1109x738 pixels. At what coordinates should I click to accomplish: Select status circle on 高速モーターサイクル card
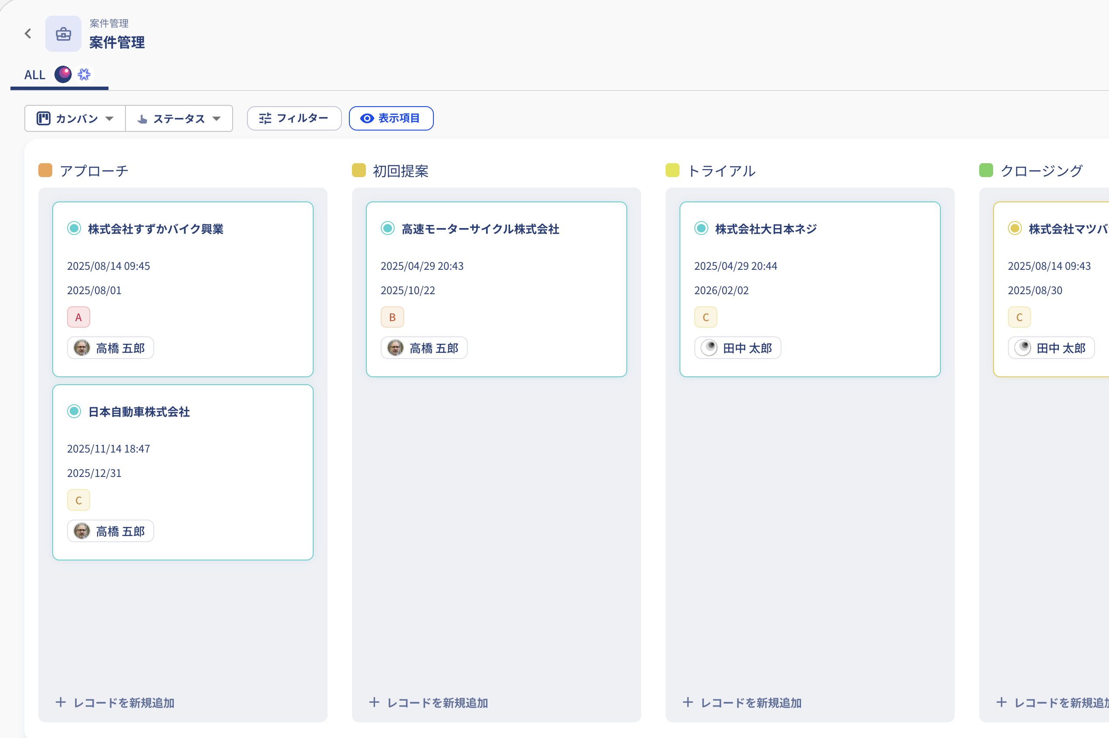point(387,228)
